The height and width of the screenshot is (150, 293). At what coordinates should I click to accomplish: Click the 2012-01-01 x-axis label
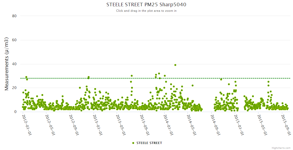pyautogui.click(x=26, y=125)
